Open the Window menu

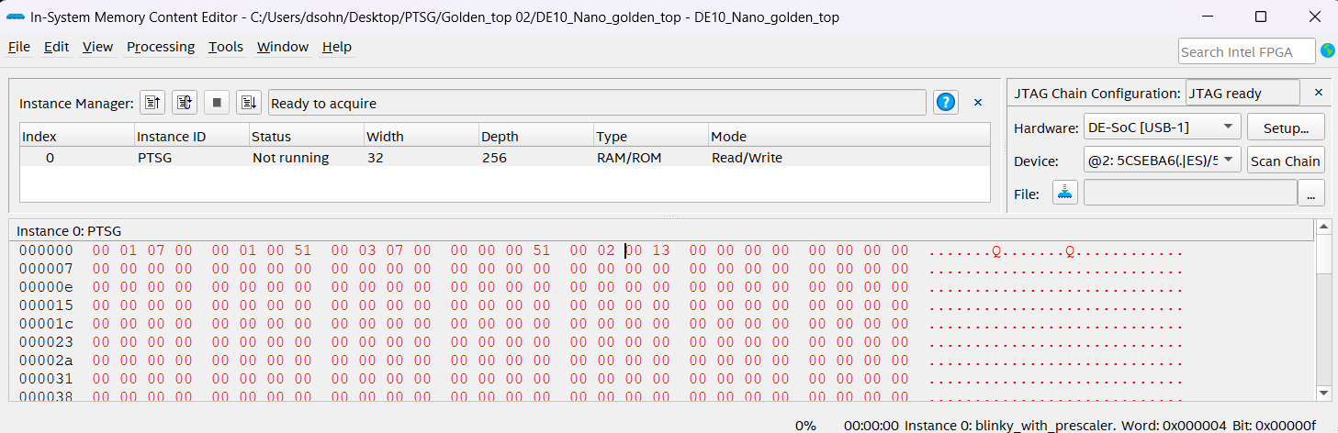pos(283,47)
